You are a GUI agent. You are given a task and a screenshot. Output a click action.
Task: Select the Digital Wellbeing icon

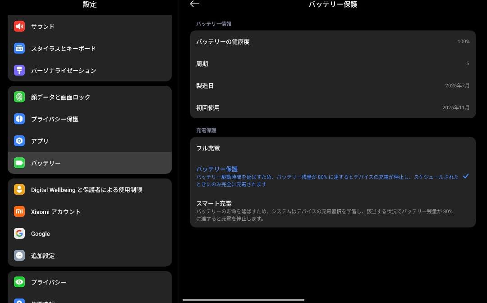19,190
